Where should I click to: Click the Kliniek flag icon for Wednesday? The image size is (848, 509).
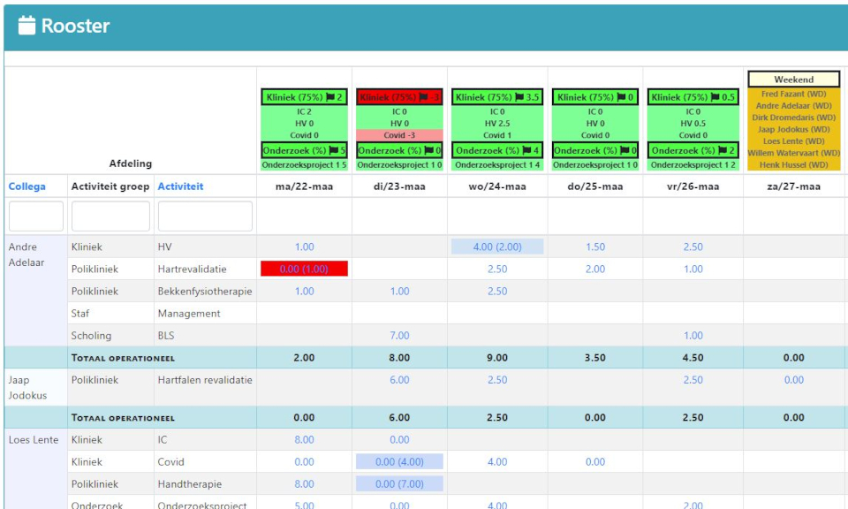pos(521,97)
